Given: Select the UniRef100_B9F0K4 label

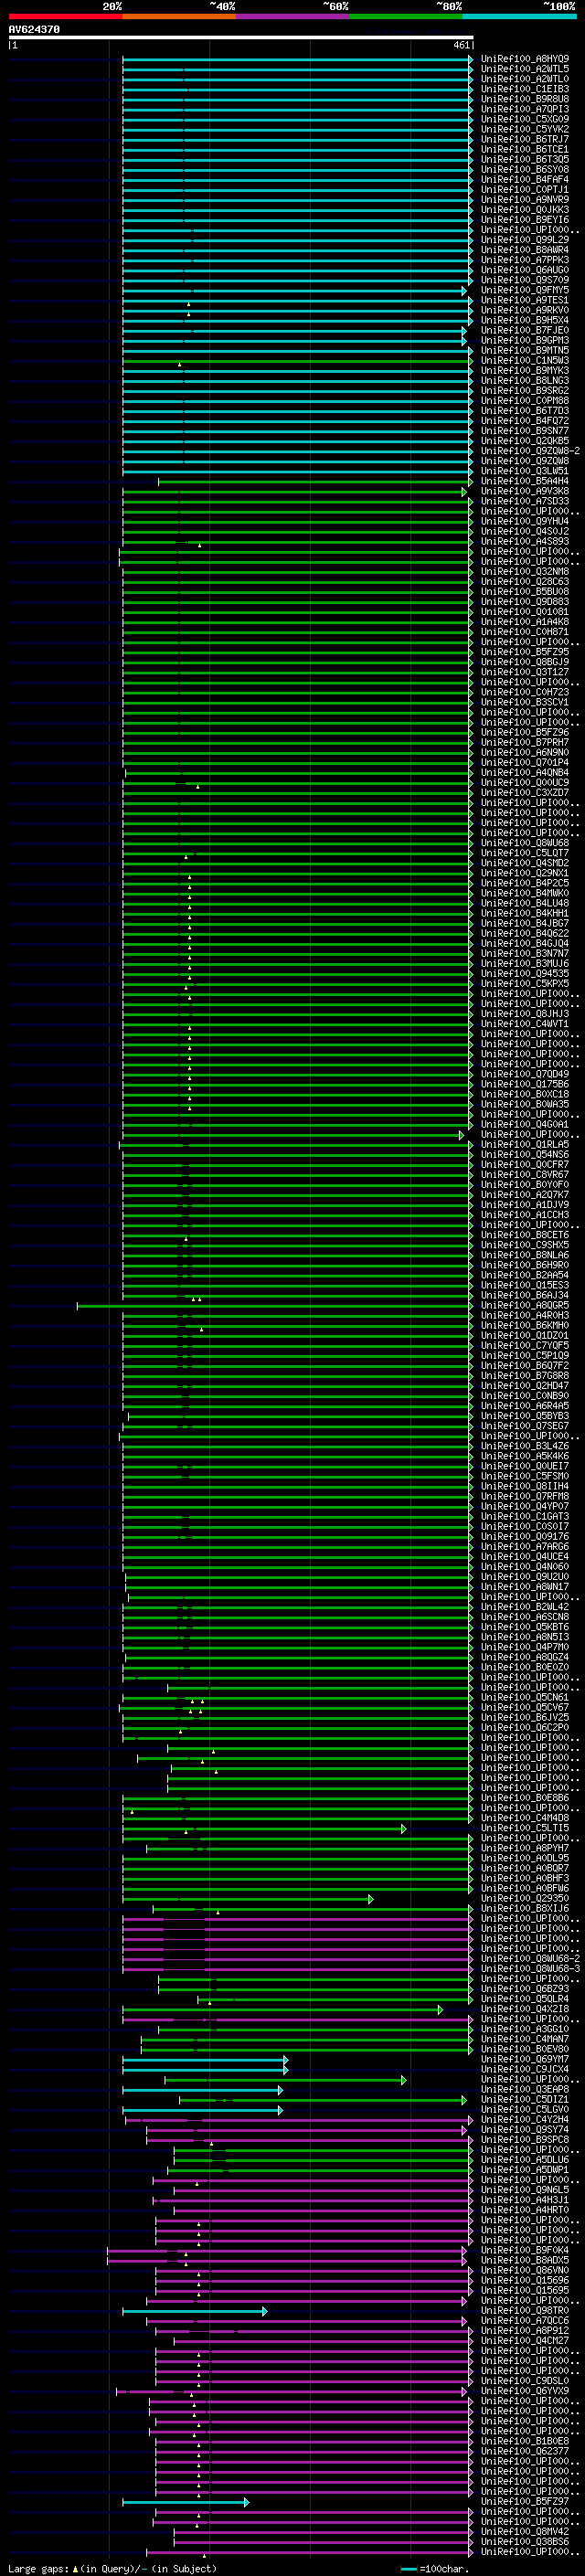Looking at the screenshot, I should [x=525, y=2250].
